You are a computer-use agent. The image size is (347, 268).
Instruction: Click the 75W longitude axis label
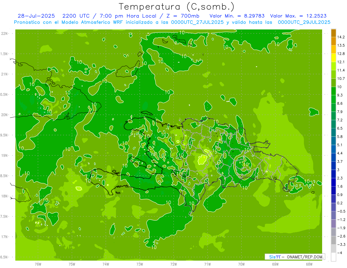pyautogui.click(x=72, y=264)
